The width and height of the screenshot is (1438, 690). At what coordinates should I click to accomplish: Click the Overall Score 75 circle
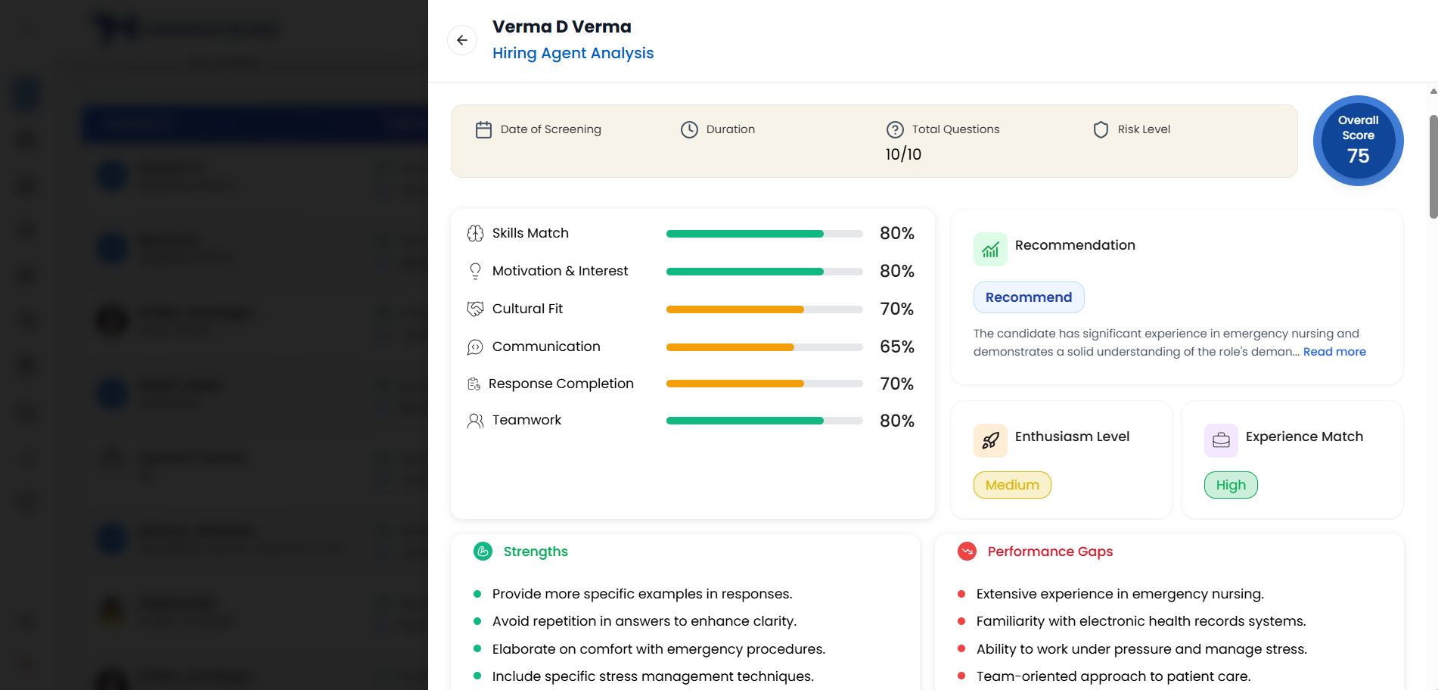[x=1358, y=141]
